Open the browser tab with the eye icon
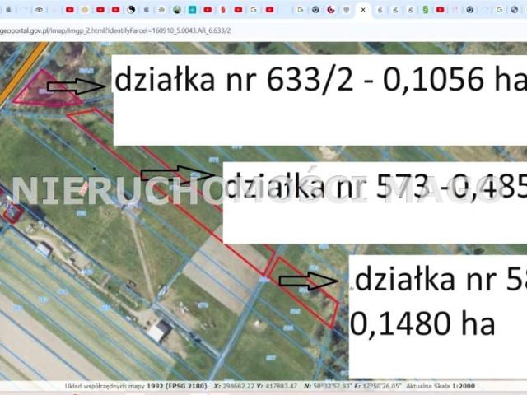The height and width of the screenshot is (395, 527). [39, 10]
